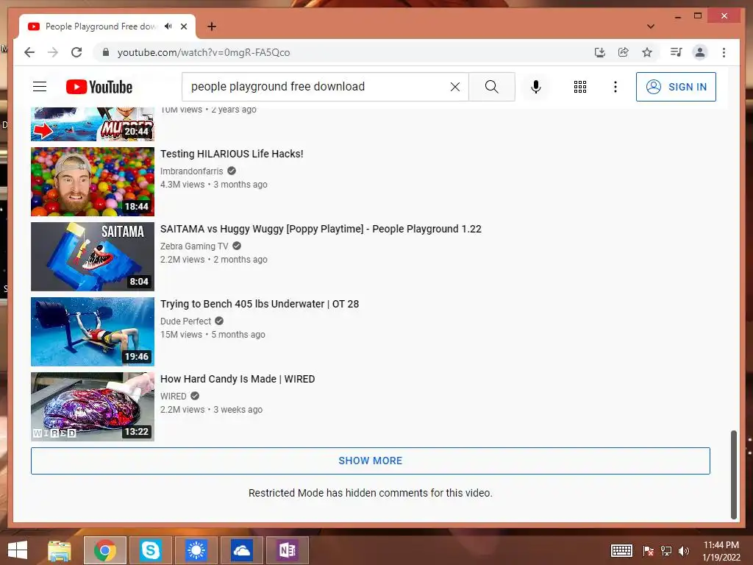This screenshot has height=565, width=753.
Task: Click "4.3M views" text under Life Hacks
Action: point(182,185)
